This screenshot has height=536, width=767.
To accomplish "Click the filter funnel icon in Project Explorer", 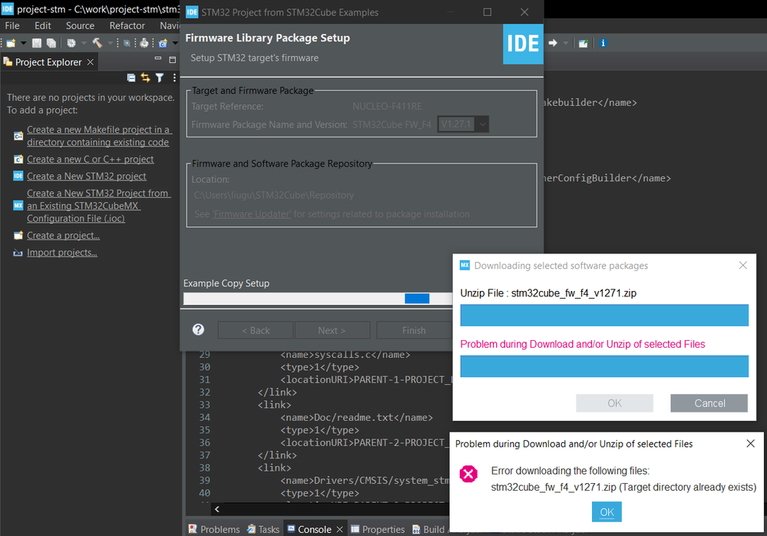I will pyautogui.click(x=160, y=78).
